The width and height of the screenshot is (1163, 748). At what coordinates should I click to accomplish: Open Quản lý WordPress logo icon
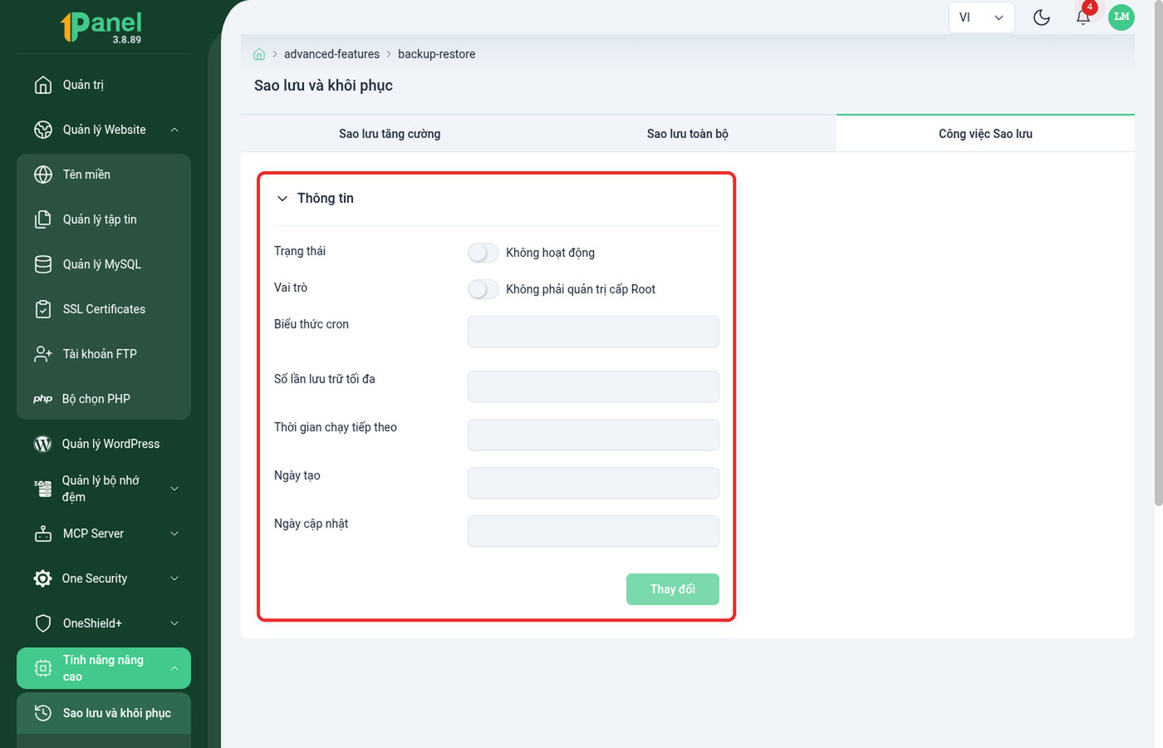point(42,444)
